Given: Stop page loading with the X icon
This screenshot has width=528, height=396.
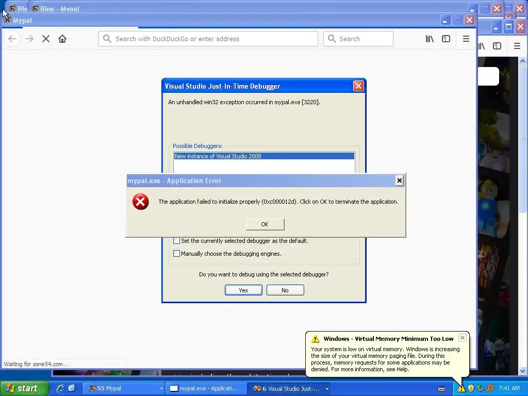Looking at the screenshot, I should pos(46,39).
